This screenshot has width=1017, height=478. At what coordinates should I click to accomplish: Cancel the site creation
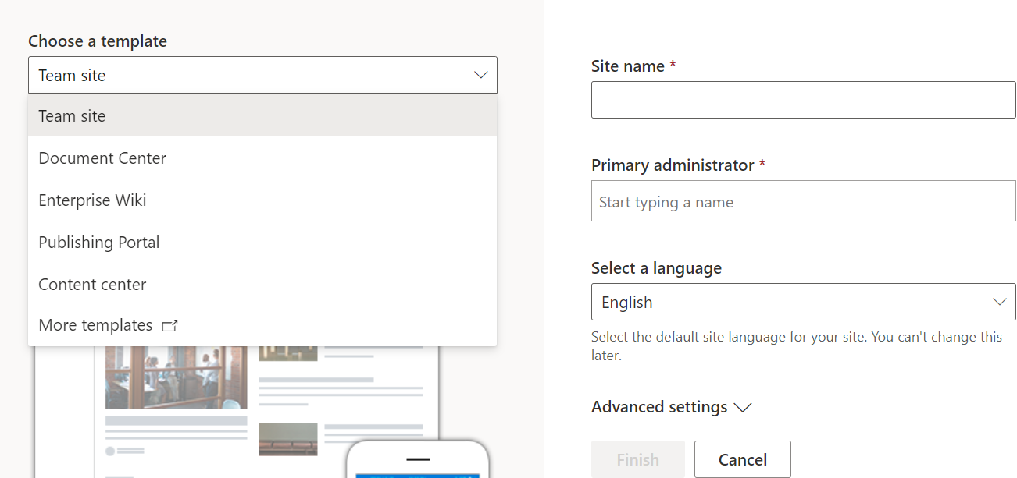[742, 459]
